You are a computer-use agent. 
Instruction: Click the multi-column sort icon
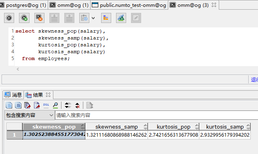point(68,105)
